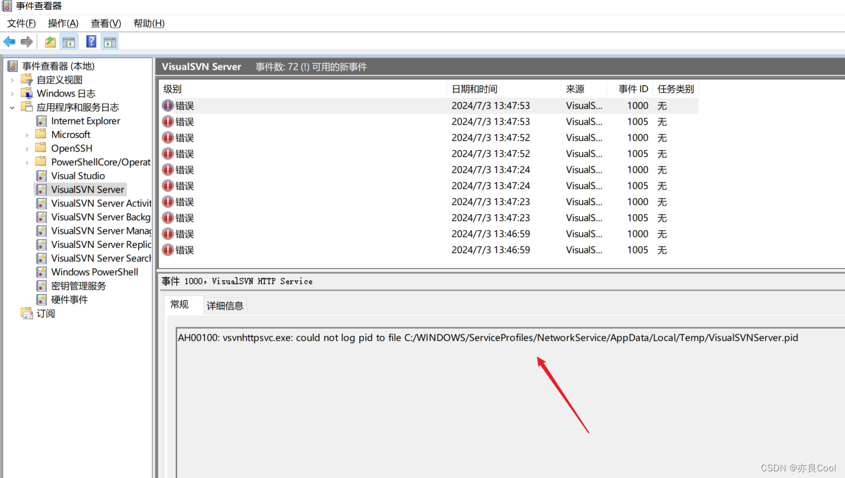Select the 订阅 node

46,313
